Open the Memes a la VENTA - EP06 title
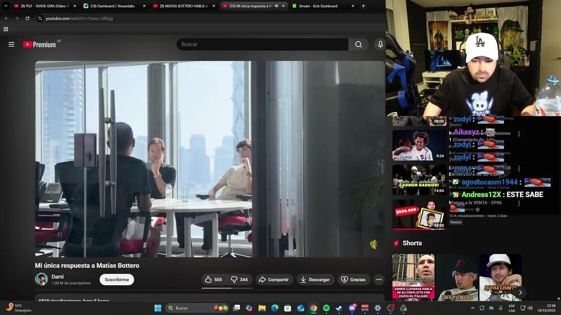The height and width of the screenshot is (315, 561). point(475,203)
